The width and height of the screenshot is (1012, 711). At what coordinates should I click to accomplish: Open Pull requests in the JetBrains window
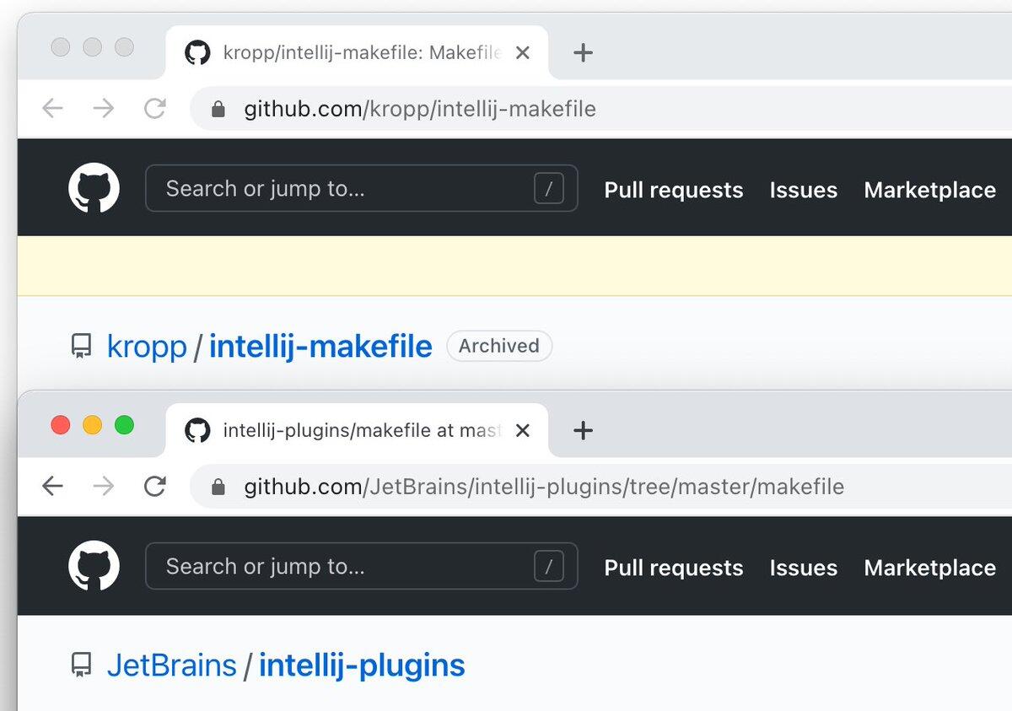coord(673,568)
